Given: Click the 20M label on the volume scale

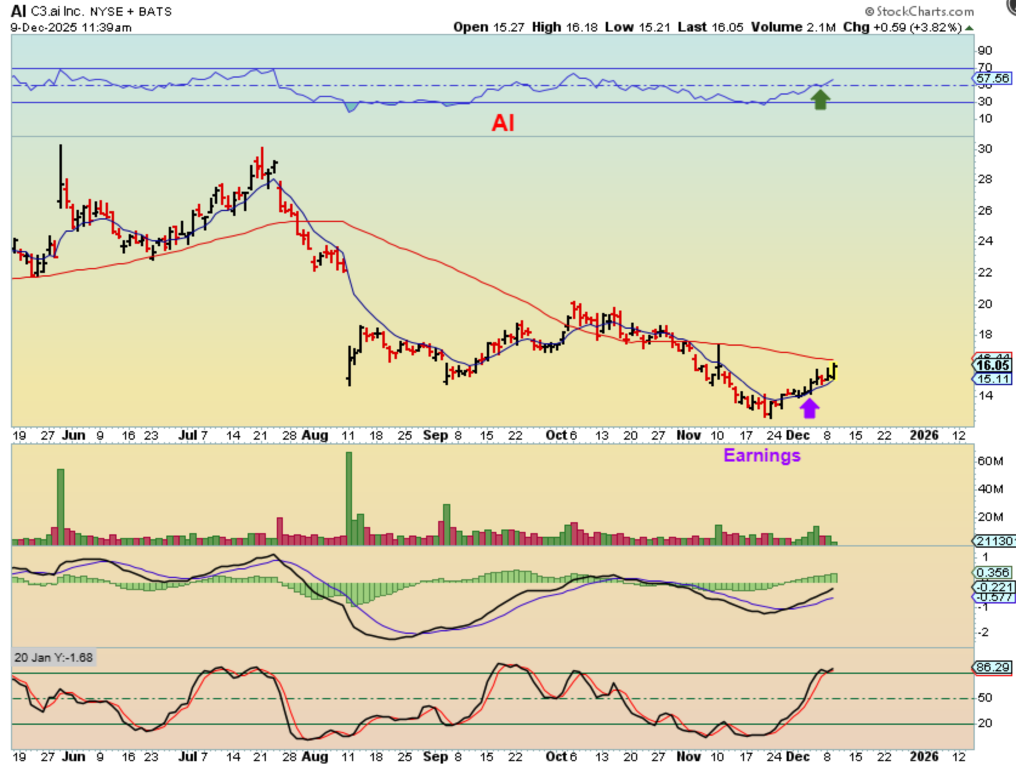Looking at the screenshot, I should tap(990, 517).
